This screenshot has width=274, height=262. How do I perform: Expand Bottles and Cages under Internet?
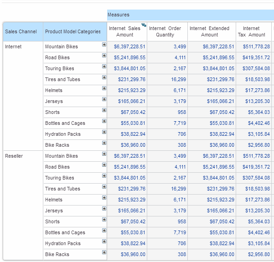click(104, 121)
